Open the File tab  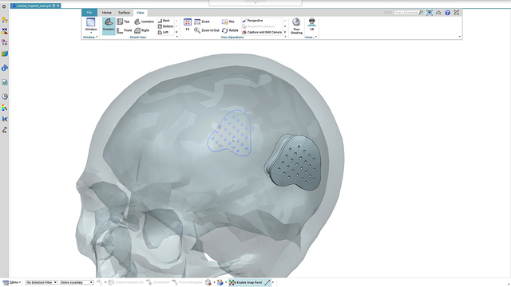pos(89,13)
